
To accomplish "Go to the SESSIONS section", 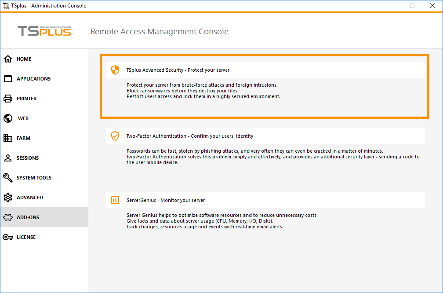I will click(28, 158).
